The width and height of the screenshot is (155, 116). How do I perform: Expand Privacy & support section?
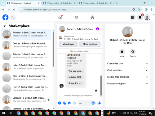[x=127, y=84]
